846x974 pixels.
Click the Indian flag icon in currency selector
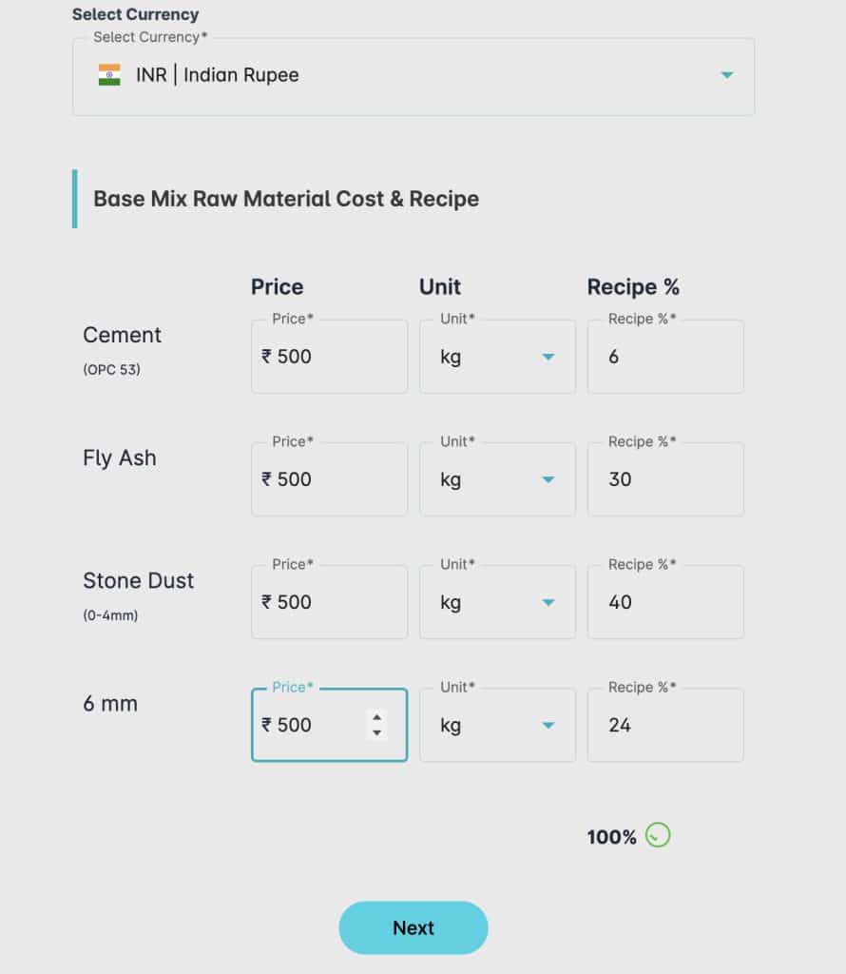pyautogui.click(x=109, y=74)
